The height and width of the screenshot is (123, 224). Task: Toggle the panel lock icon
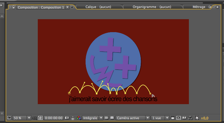pyautogui.click(x=14, y=7)
